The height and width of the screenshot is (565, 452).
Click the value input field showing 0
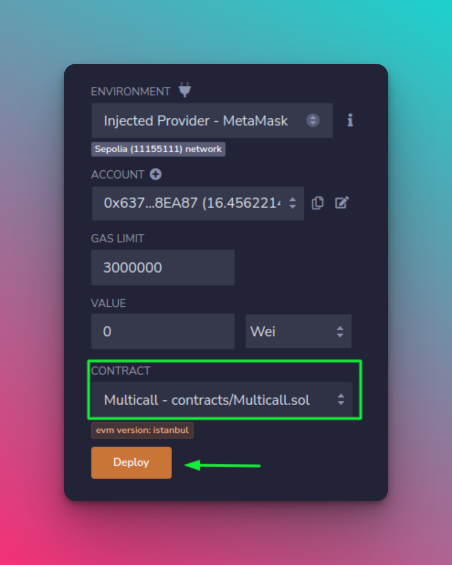pos(163,331)
